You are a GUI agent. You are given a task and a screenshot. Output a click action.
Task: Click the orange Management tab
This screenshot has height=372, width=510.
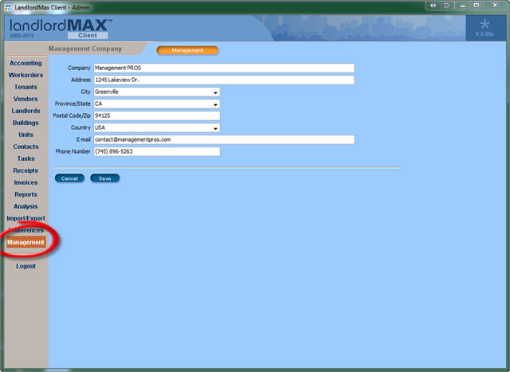coord(187,50)
